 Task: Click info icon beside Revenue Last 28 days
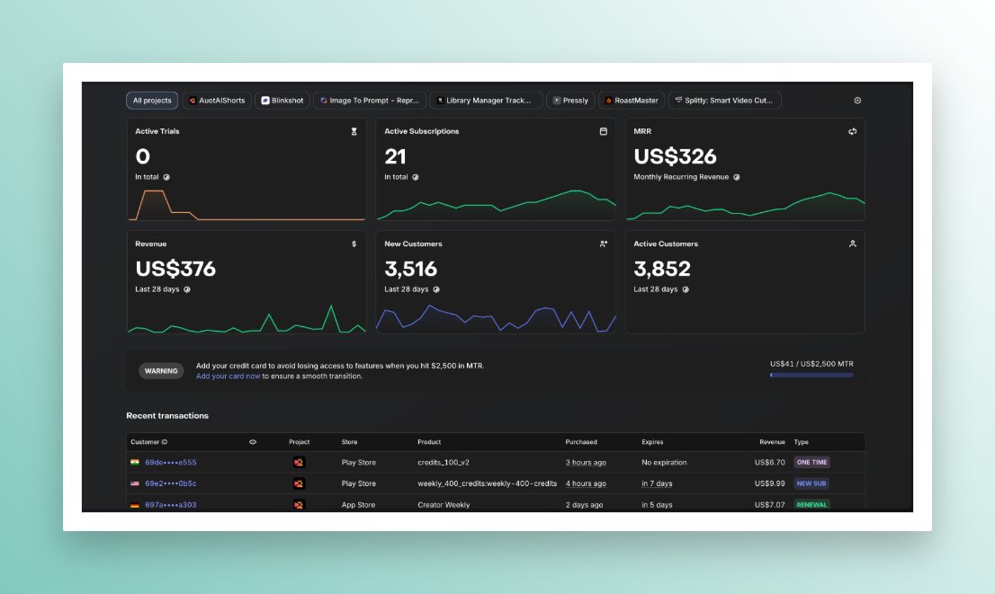pos(187,289)
